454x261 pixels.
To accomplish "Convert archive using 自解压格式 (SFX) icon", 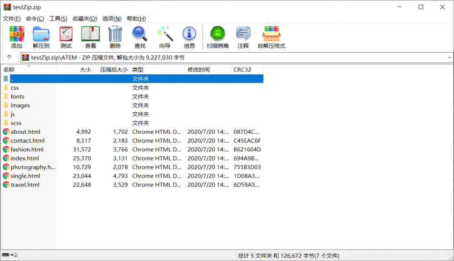I will (x=271, y=36).
